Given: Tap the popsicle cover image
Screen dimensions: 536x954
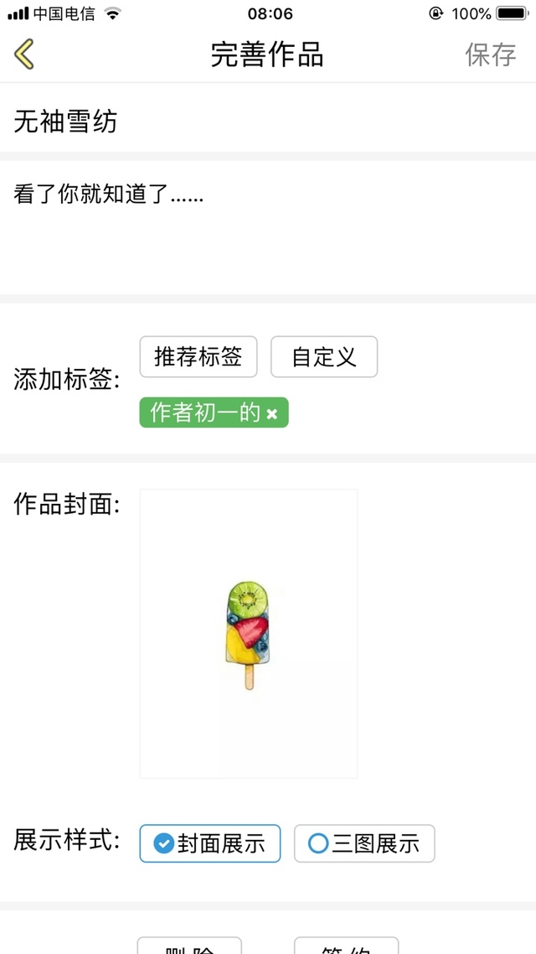Looking at the screenshot, I should click(249, 634).
